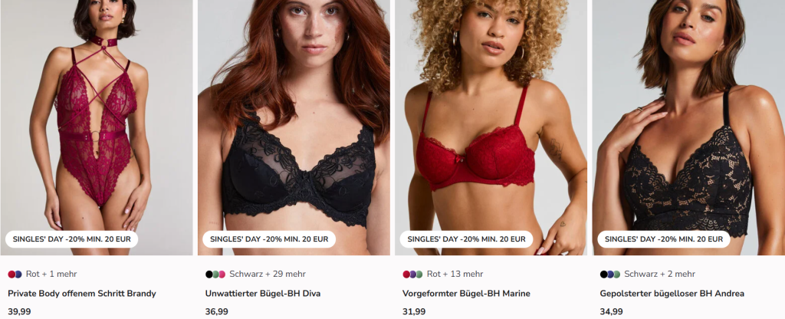Choose red swatch for Bügel-BH Marine
The height and width of the screenshot is (319, 785).
[x=406, y=275]
